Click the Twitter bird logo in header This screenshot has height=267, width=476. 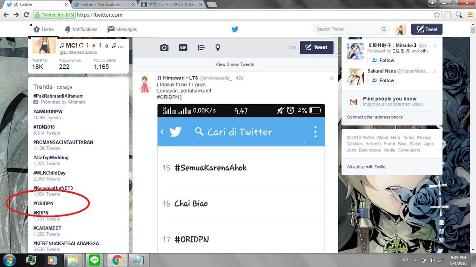coord(235,29)
